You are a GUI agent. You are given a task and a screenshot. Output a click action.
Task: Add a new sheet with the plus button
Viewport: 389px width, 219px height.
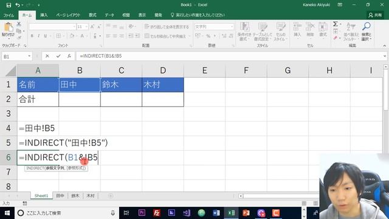point(111,196)
